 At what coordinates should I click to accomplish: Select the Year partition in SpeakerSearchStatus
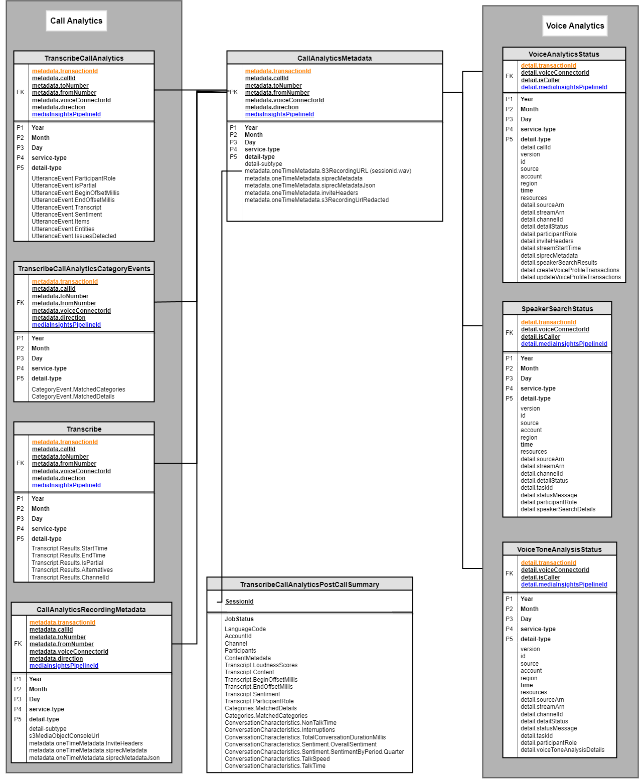(527, 358)
